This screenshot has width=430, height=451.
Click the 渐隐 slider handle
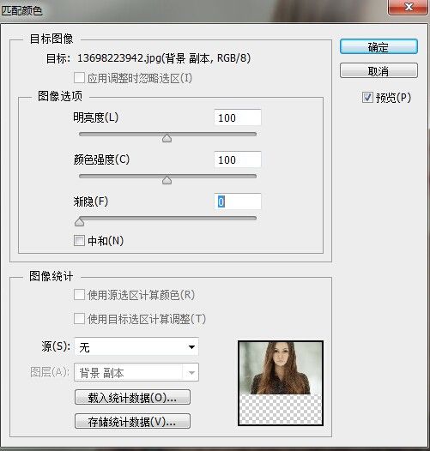[80, 222]
